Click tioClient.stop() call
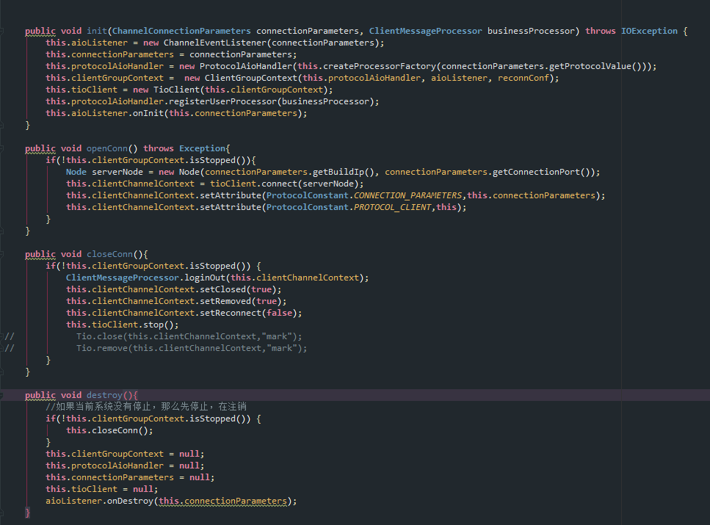 tap(123, 325)
